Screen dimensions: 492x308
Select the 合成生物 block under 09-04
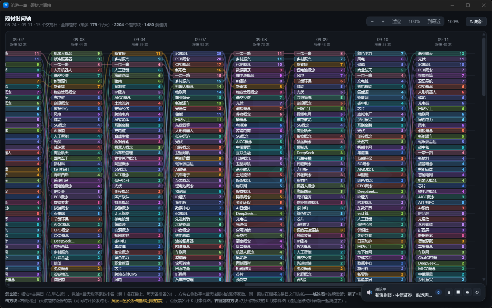137,136
